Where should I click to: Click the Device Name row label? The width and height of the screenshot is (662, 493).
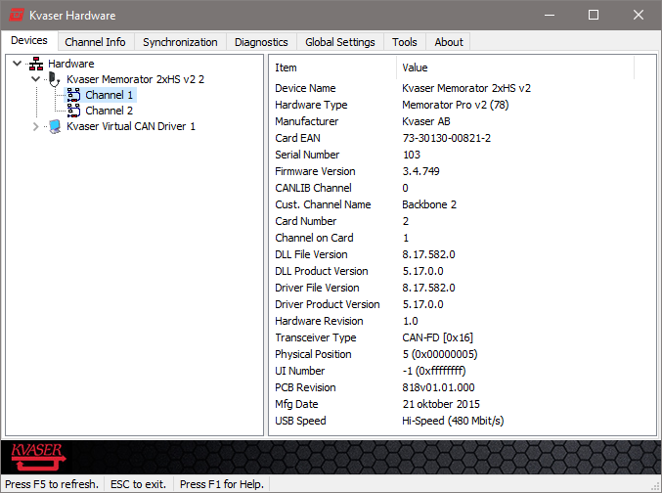tap(305, 88)
